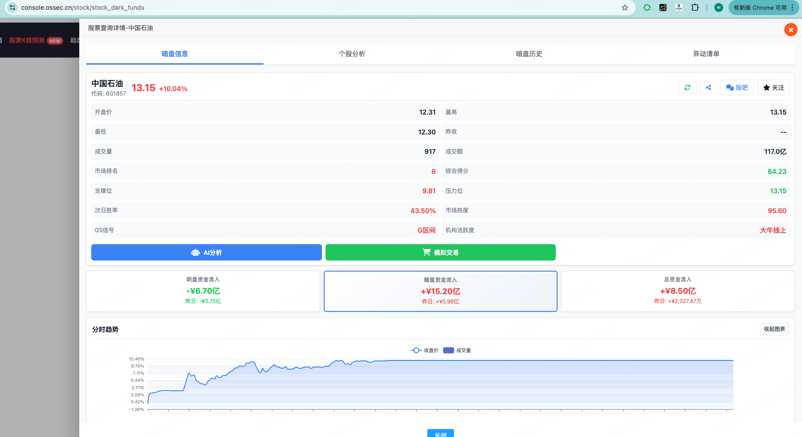Screen dimensions: 802x437
Task: Click the dialog title 股票查询详情-中国石油
Action: (120, 28)
